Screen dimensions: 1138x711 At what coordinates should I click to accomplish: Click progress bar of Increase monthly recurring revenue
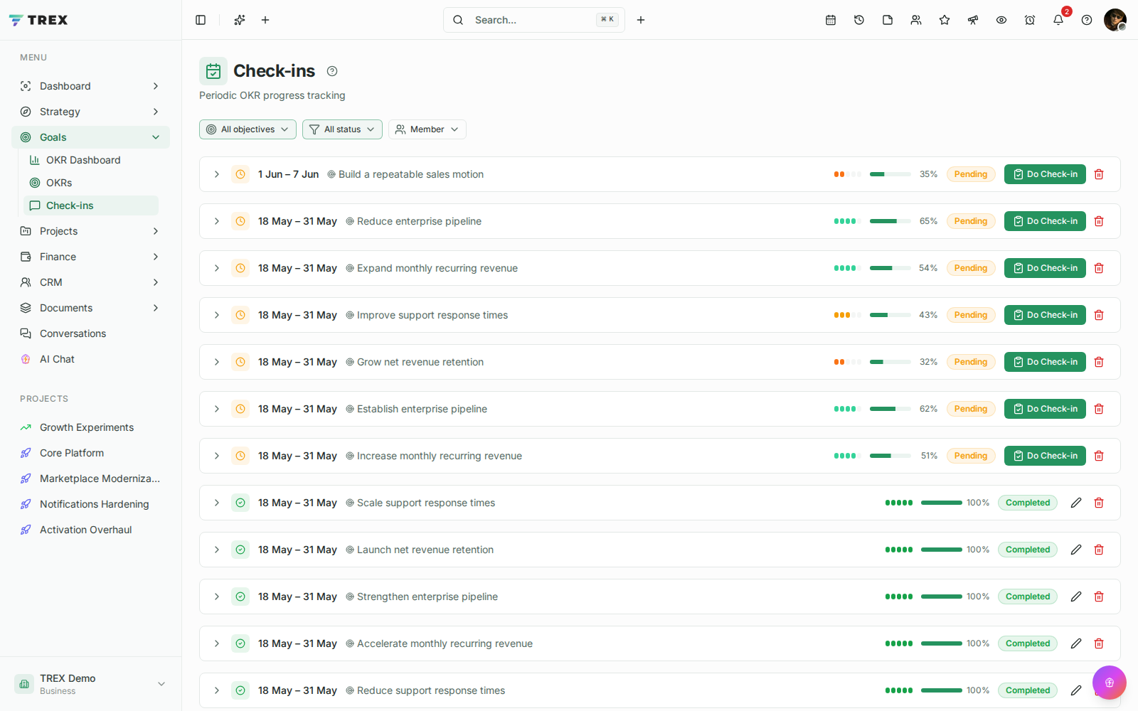(890, 456)
